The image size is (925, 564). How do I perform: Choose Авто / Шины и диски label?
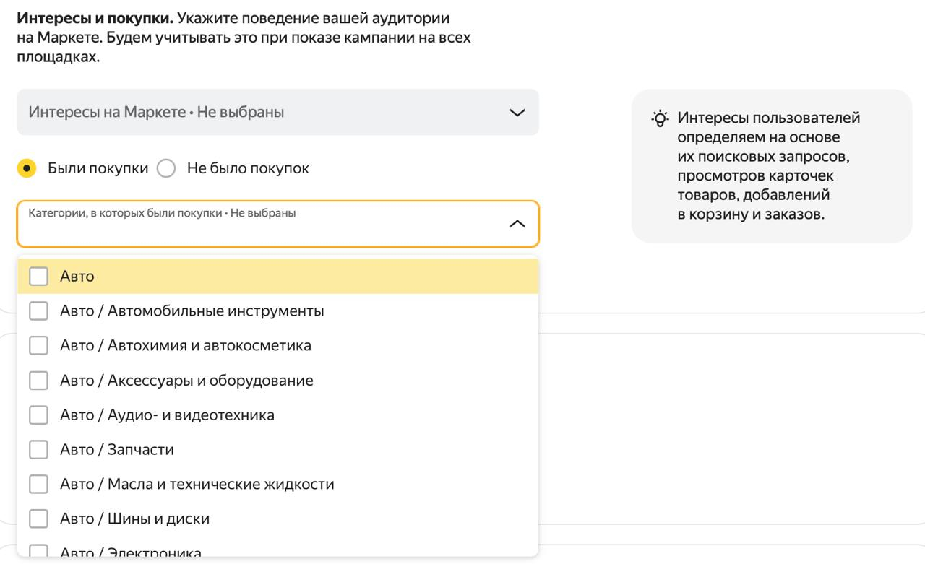(134, 519)
